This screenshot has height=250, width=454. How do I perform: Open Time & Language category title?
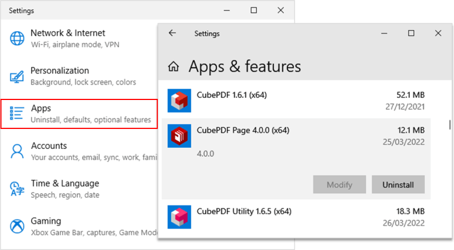(65, 184)
